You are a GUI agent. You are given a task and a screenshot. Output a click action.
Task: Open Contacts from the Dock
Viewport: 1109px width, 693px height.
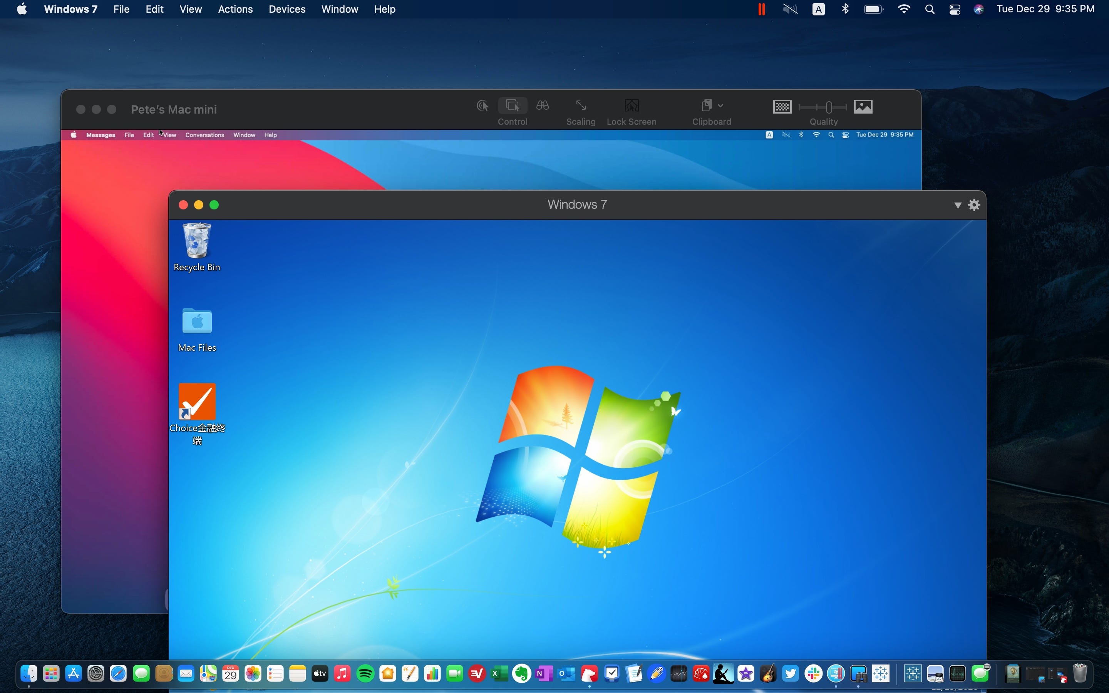pos(164,674)
